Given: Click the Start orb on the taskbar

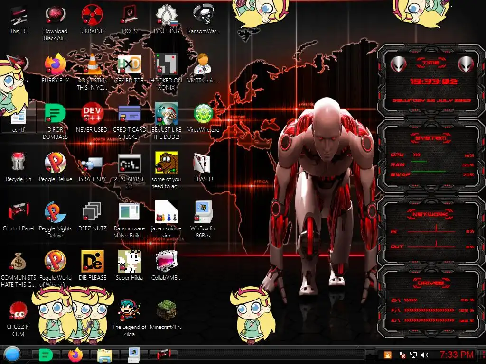Looking at the screenshot, I should tap(11, 355).
